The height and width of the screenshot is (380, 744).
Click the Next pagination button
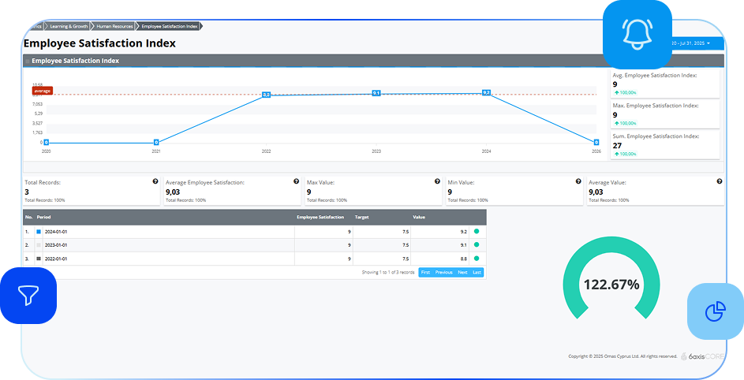(462, 272)
